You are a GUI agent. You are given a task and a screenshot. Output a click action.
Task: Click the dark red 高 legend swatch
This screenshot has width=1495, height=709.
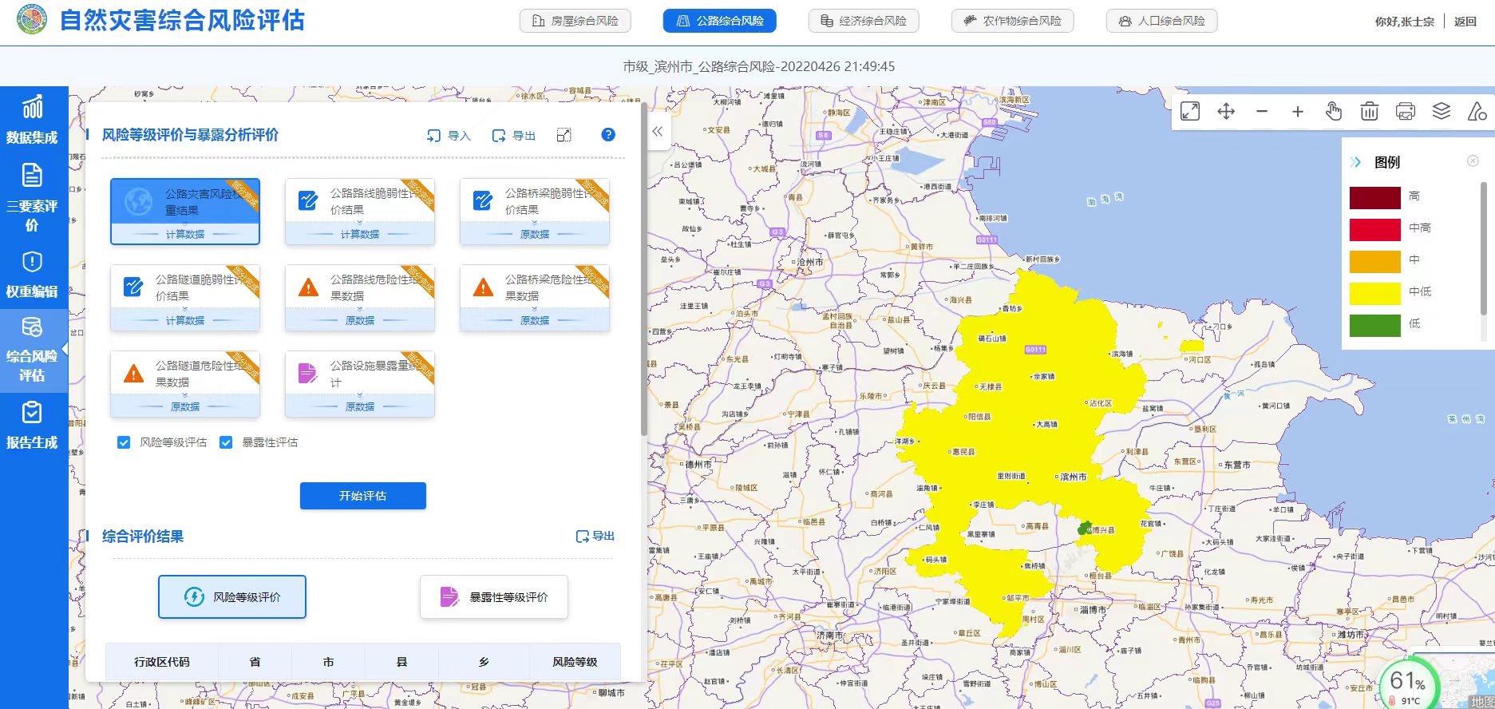coord(1375,197)
